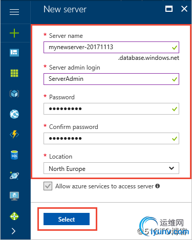Viewport: 192px width, 240px height.
Task: Click info icon beside Allow azure services
Action: point(158,186)
